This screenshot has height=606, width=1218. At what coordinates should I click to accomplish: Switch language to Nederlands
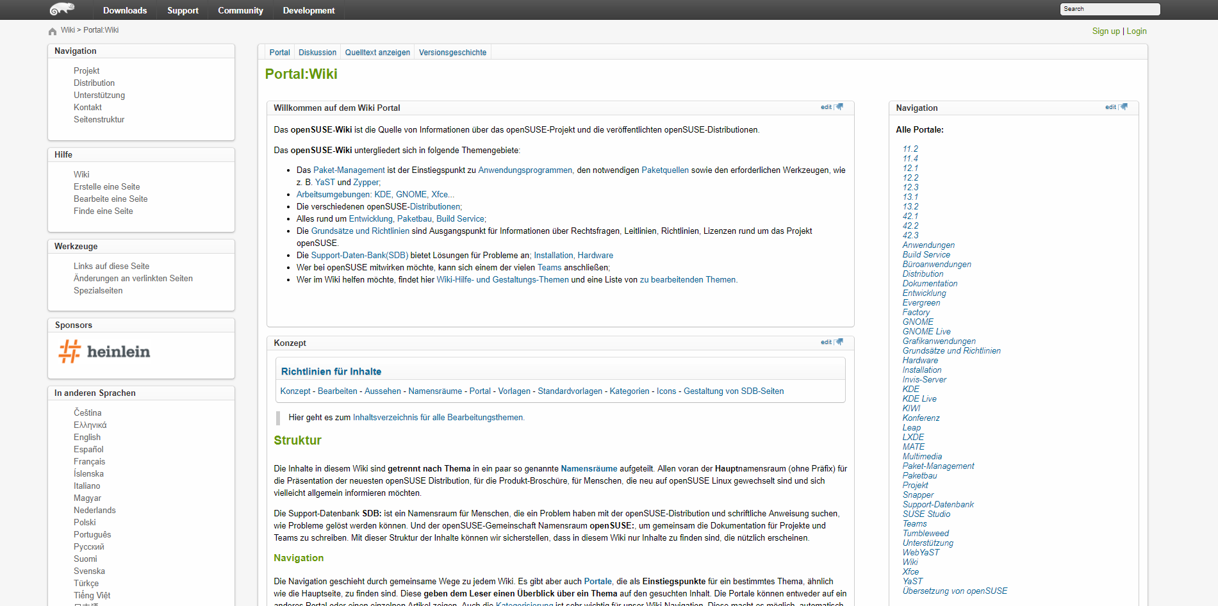point(95,511)
